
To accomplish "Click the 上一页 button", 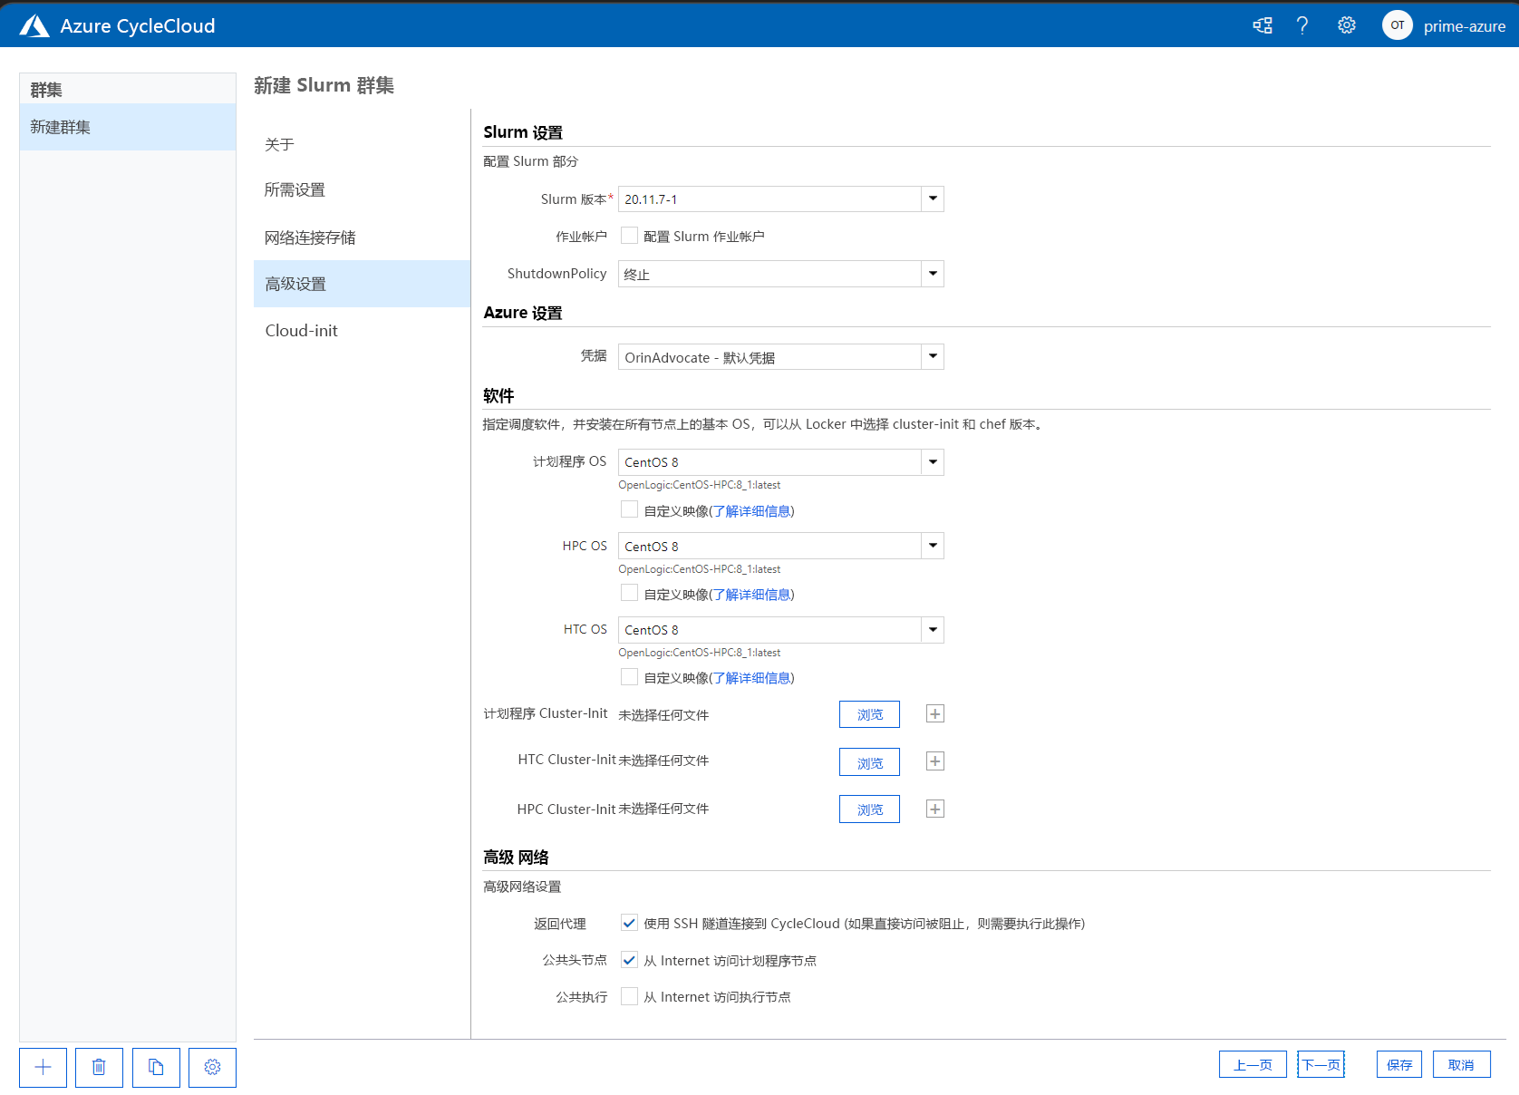I will [x=1253, y=1064].
